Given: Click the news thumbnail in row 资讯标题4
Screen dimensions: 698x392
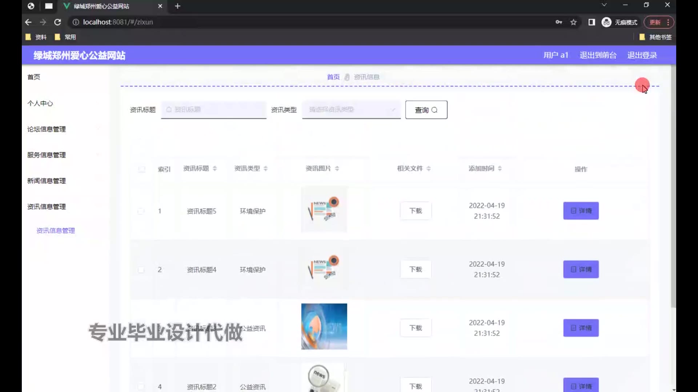Looking at the screenshot, I should (324, 268).
